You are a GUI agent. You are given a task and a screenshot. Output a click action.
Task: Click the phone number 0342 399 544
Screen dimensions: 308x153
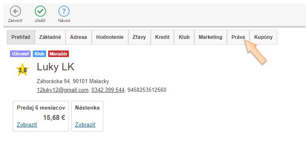pyautogui.click(x=108, y=90)
